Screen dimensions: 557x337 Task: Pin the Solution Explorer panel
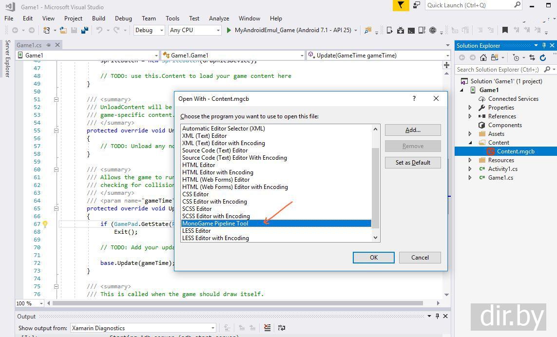544,45
